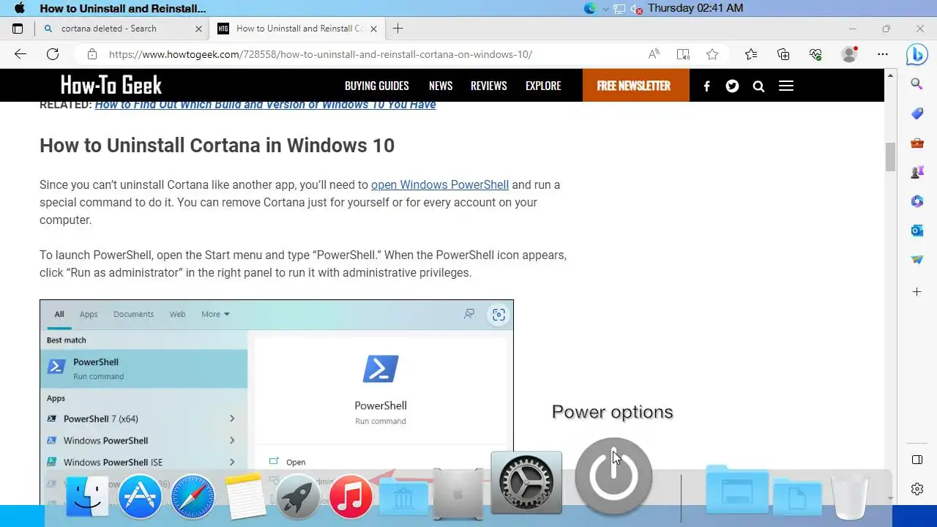This screenshot has width=937, height=527.
Task: Open the REVIEWS menu item
Action: [x=489, y=86]
